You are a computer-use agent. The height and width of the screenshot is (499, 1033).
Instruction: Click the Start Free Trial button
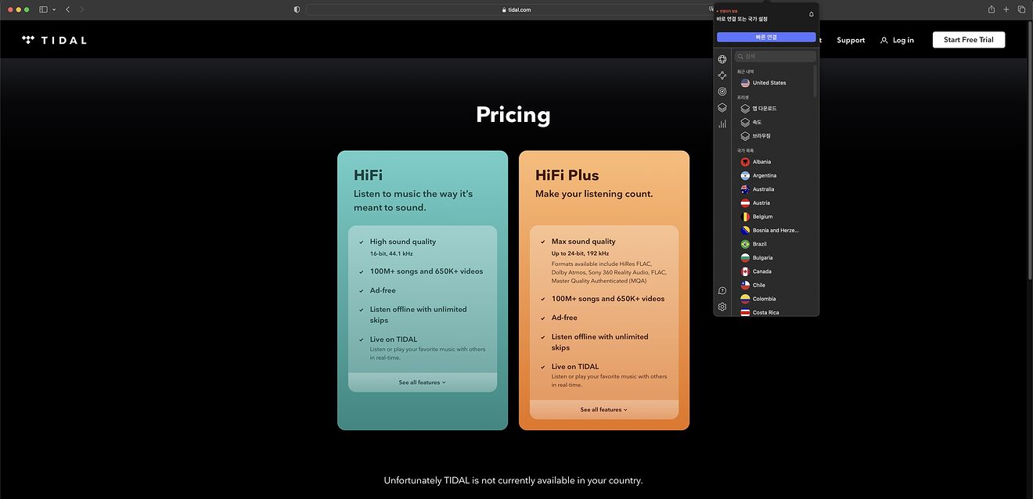click(969, 40)
